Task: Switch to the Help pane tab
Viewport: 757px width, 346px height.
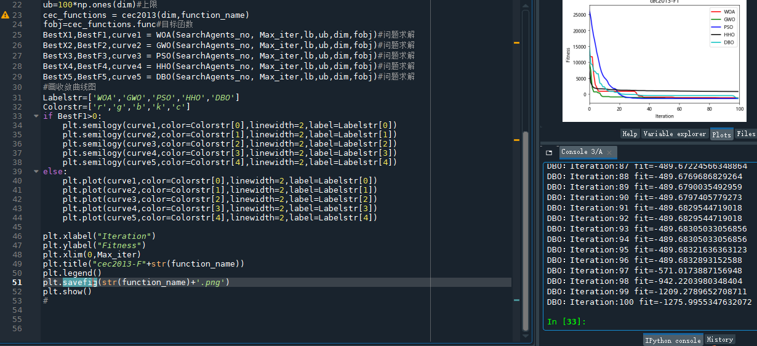Action: pyautogui.click(x=630, y=134)
